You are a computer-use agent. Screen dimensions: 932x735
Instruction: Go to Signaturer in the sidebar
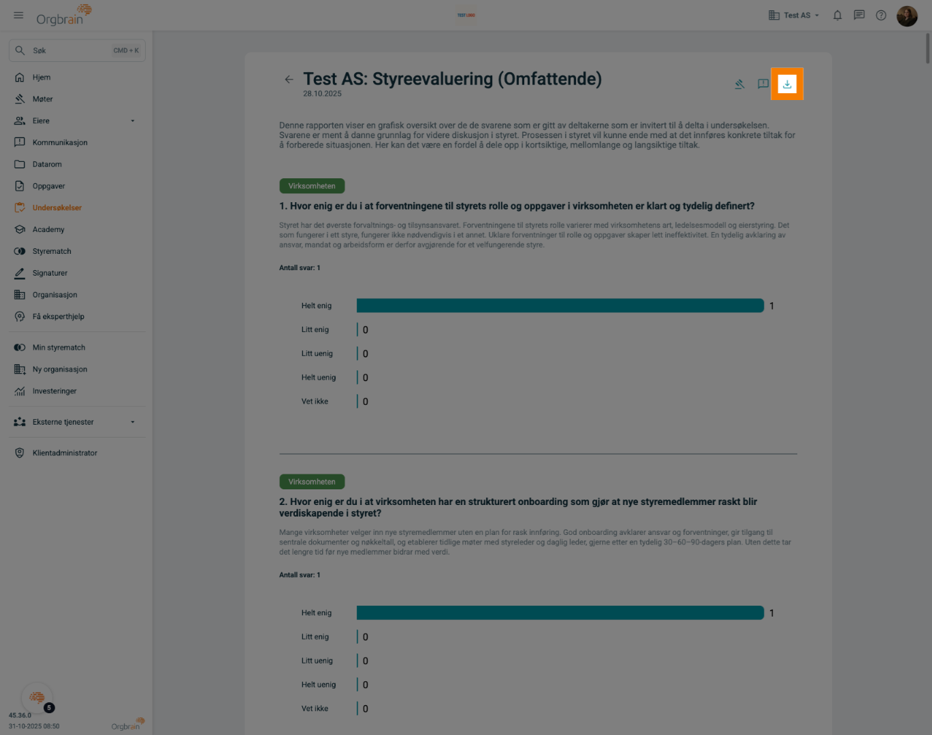click(x=50, y=274)
